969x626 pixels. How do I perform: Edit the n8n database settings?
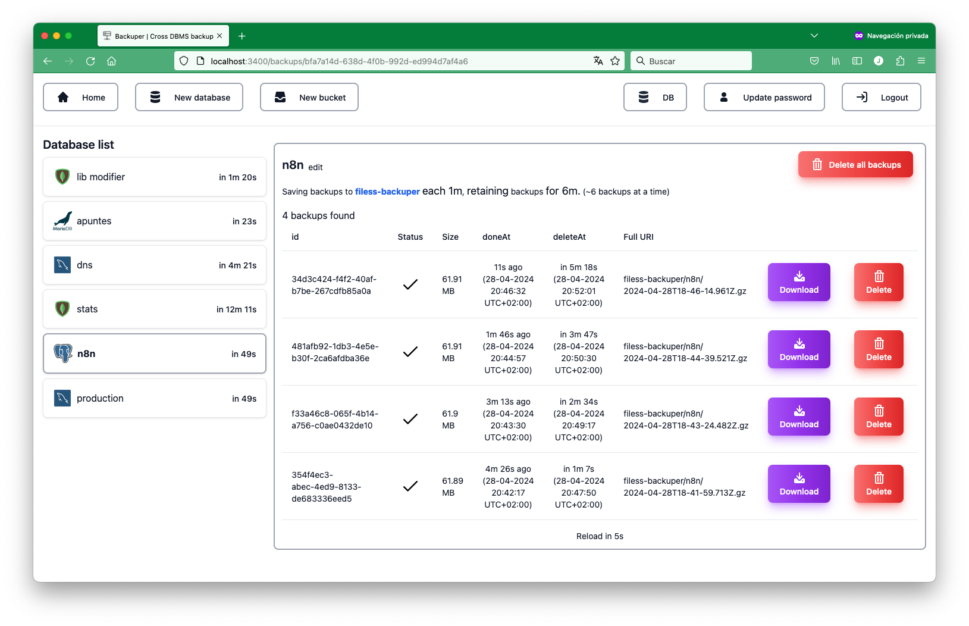pos(315,167)
